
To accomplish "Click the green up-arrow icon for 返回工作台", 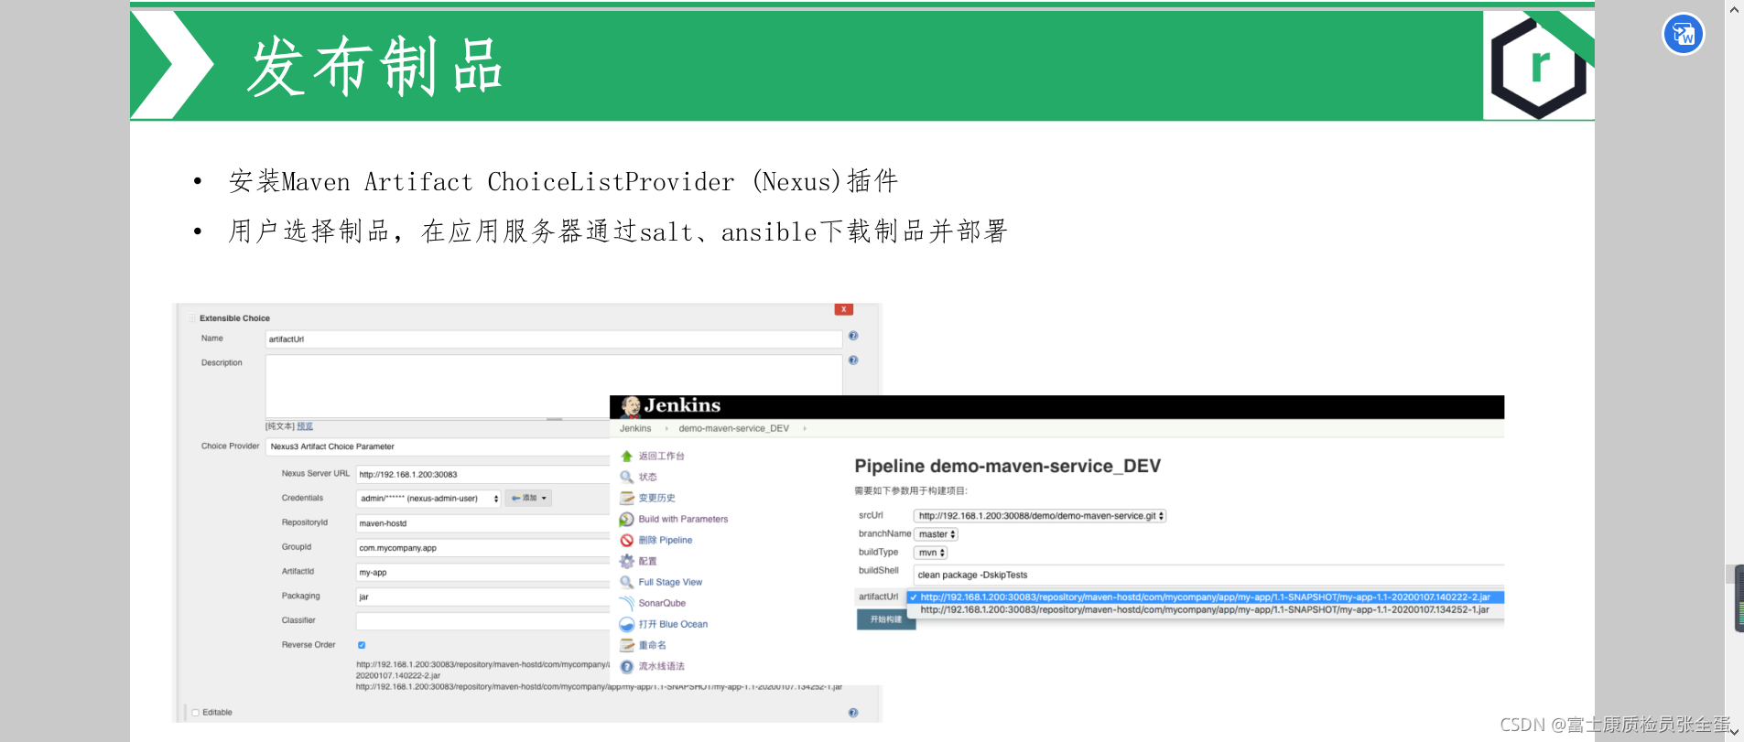I will coord(627,457).
